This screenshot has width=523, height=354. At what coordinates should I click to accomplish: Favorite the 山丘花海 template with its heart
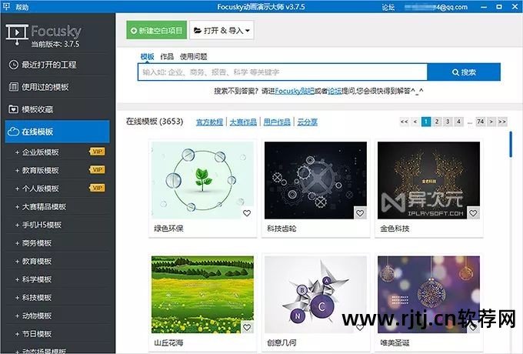pyautogui.click(x=247, y=327)
